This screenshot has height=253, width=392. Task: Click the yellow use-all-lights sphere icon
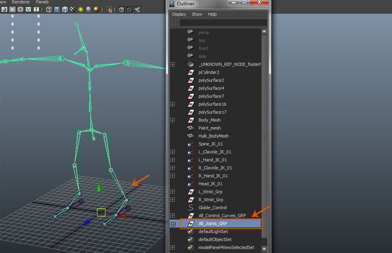[80, 9]
